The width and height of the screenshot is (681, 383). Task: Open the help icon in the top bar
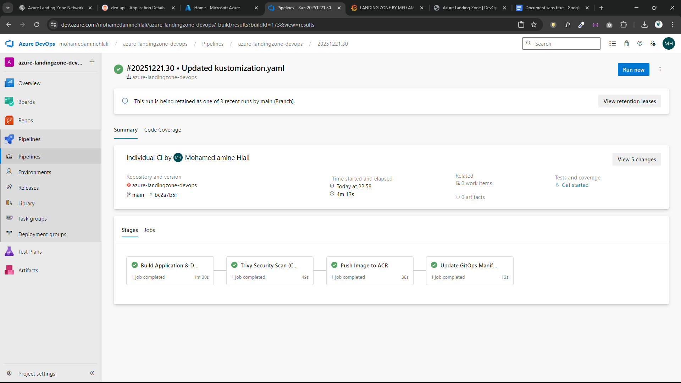[640, 43]
